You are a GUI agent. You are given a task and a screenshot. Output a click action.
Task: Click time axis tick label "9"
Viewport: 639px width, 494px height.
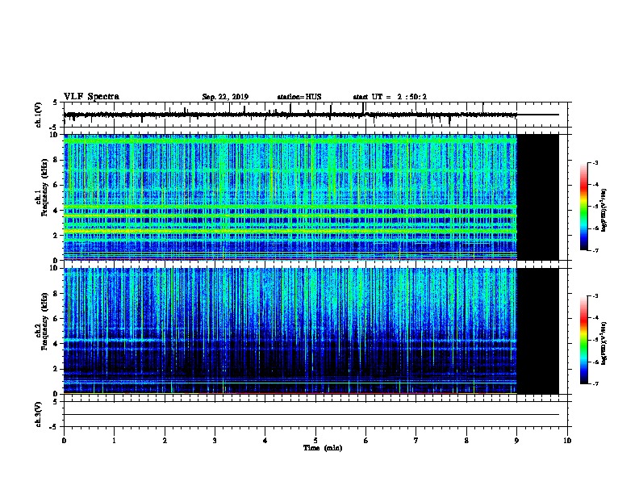click(516, 441)
